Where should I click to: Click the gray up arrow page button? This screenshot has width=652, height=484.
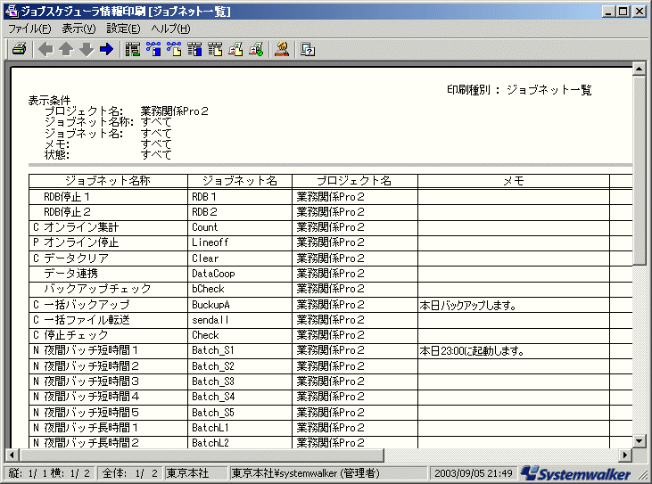click(66, 49)
